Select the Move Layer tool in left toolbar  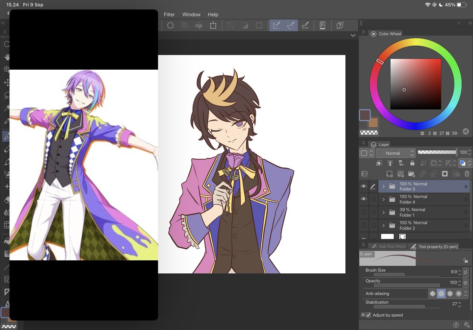tap(7, 82)
